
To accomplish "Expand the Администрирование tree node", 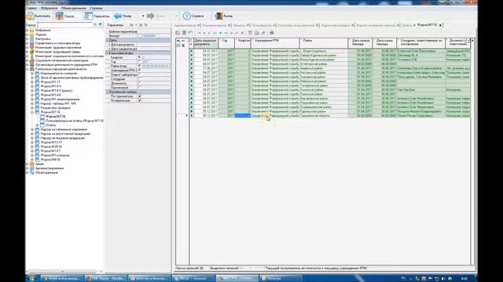I will (28, 168).
